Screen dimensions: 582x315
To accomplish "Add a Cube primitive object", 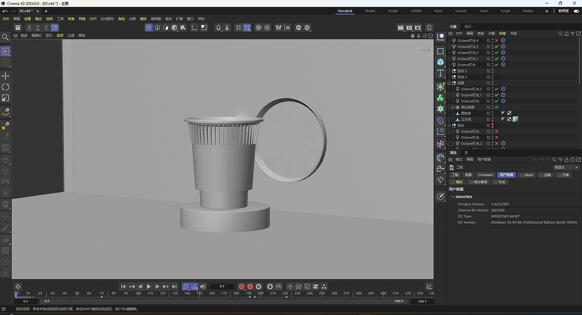I will [440, 62].
